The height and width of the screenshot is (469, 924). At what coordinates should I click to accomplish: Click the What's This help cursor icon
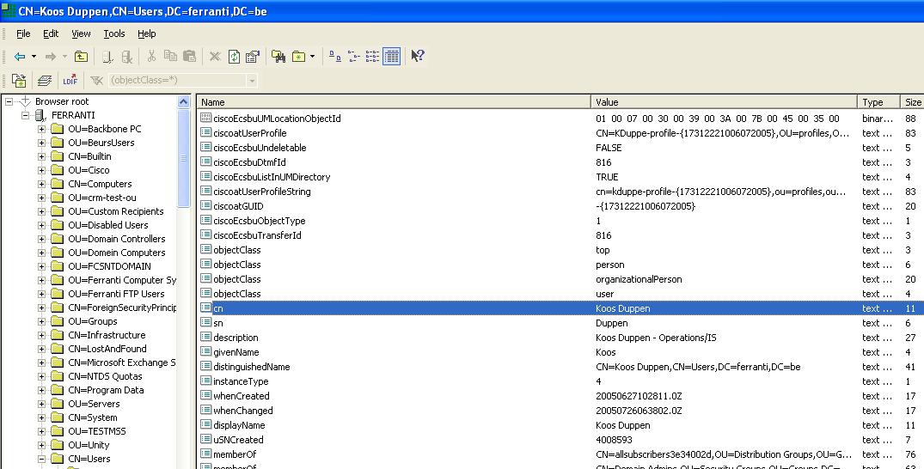(417, 56)
